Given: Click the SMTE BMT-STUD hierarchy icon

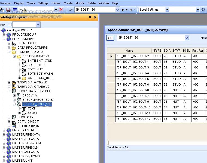Looking at the screenshot, I should pyautogui.click(x=24, y=61).
